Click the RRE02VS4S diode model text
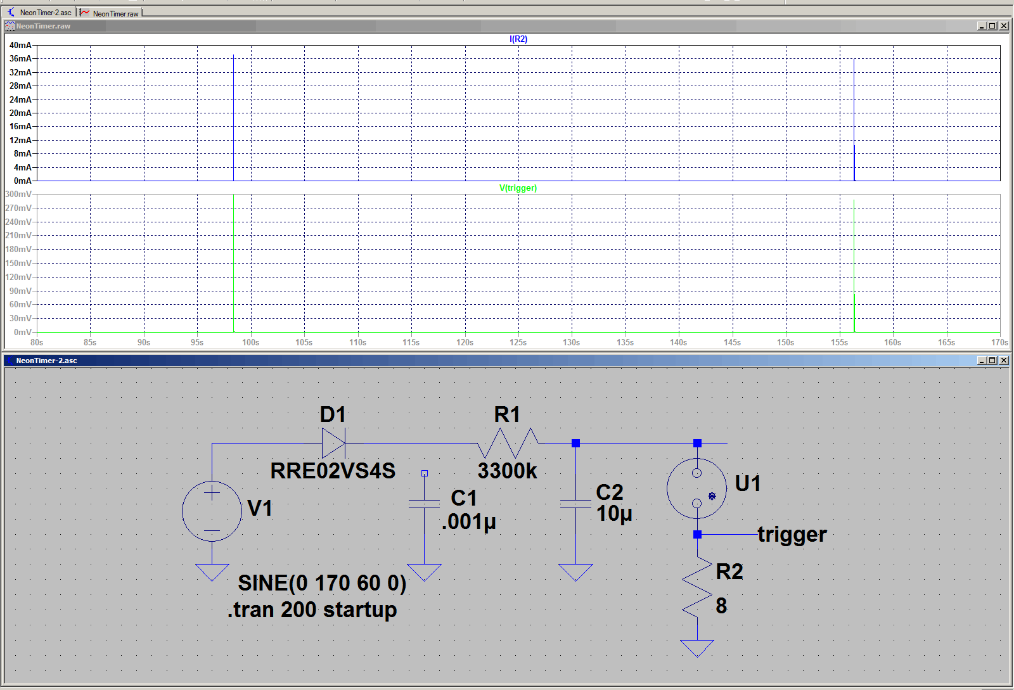This screenshot has height=690, width=1014. tap(333, 471)
